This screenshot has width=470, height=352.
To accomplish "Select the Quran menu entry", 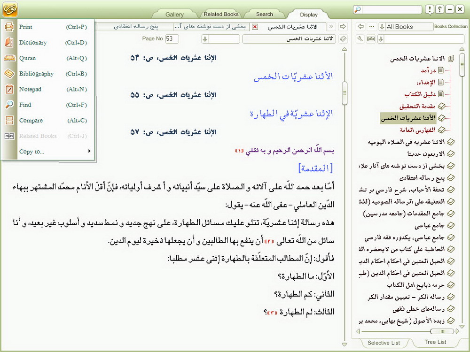I will pyautogui.click(x=47, y=58).
